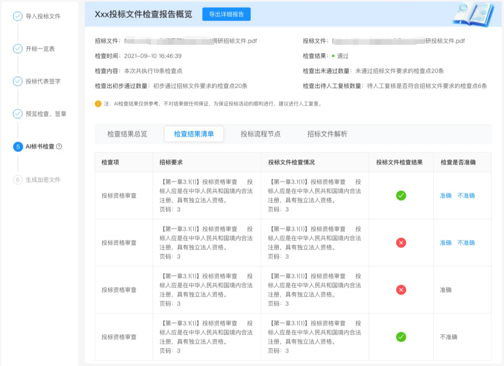This screenshot has height=366, width=504.
Task: Click the 招标文件 pdf file name
Action: [190, 41]
